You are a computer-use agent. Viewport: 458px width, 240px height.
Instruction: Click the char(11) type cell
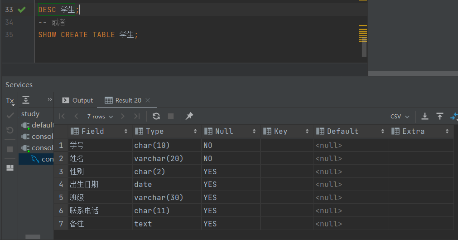(x=167, y=211)
